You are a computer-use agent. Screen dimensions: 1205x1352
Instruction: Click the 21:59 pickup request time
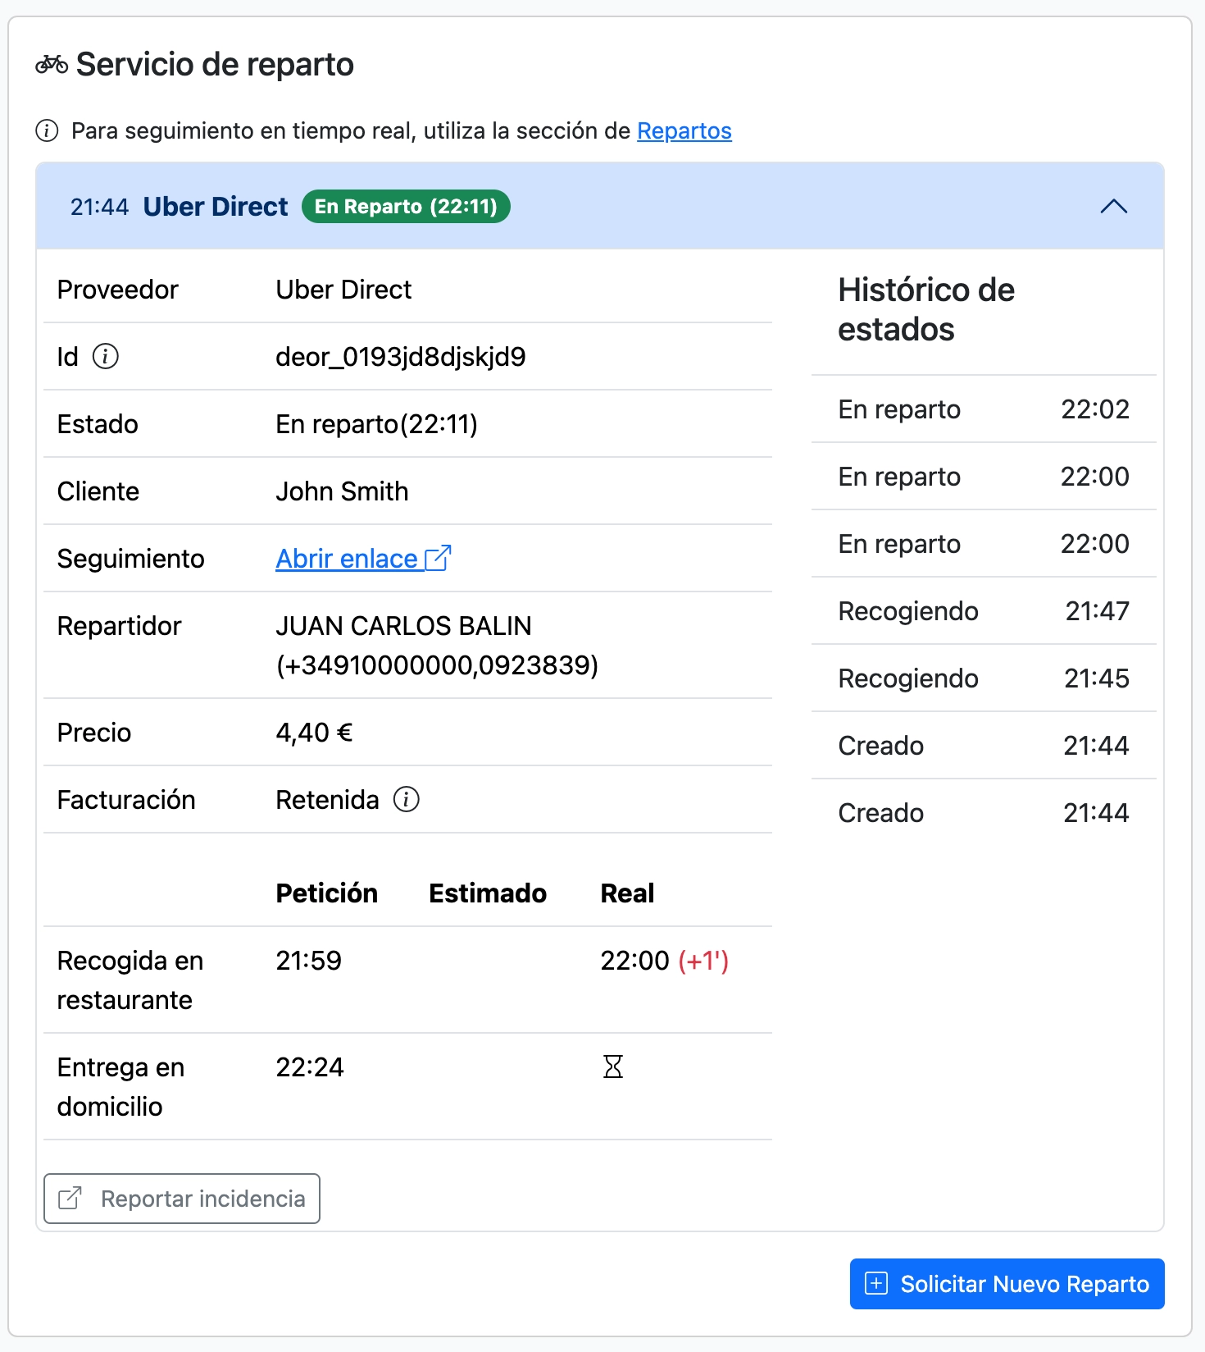(308, 961)
